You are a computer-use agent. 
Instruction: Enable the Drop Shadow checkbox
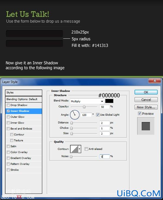(x=8, y=105)
